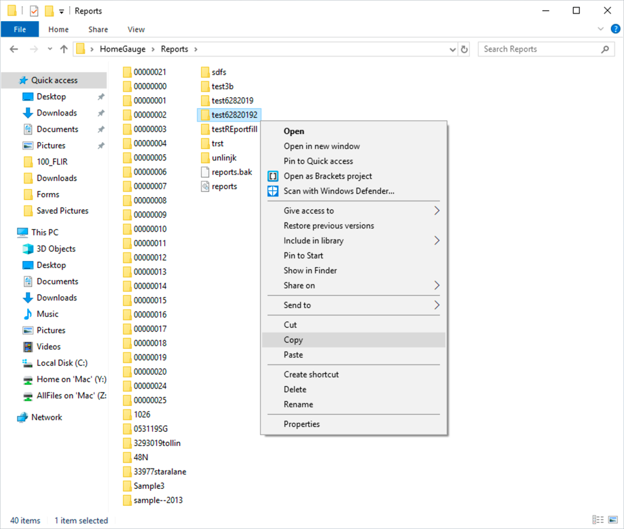Select Pin to Start

click(x=353, y=256)
